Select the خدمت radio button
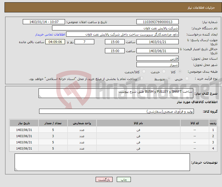This screenshot has height=187, width=222. pos(164,72)
